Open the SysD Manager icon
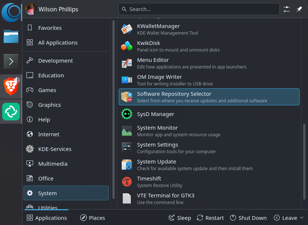This screenshot has width=308, height=225. click(127, 114)
